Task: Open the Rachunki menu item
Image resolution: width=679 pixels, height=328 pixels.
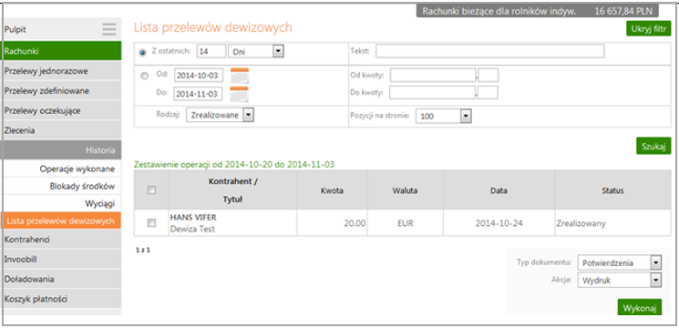Action: click(x=61, y=51)
